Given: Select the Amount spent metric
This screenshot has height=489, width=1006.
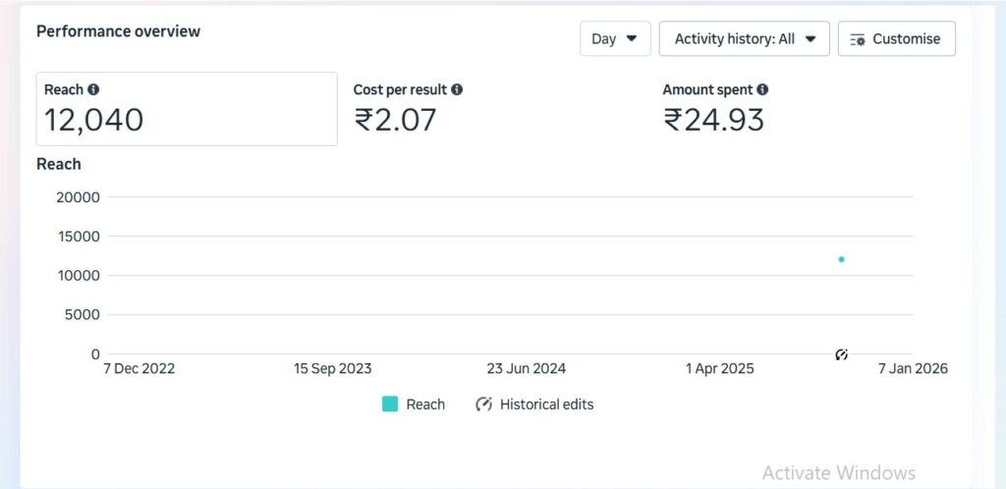Looking at the screenshot, I should [708, 89].
